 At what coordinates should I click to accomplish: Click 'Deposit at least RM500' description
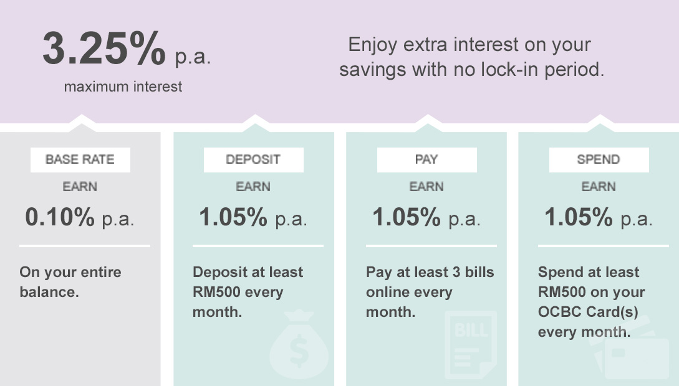[248, 292]
